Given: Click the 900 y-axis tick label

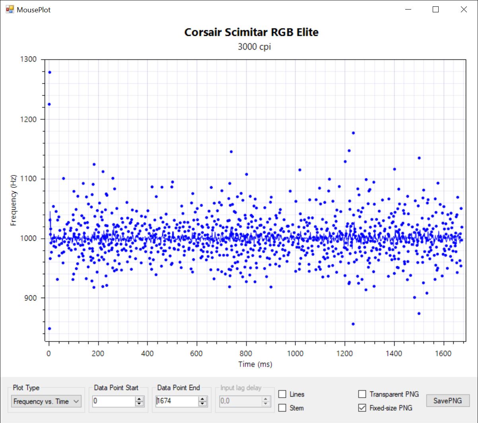Looking at the screenshot, I should point(30,298).
